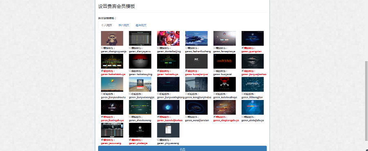
Task: Click the blue 设置 submit button
Action: [x=182, y=149]
